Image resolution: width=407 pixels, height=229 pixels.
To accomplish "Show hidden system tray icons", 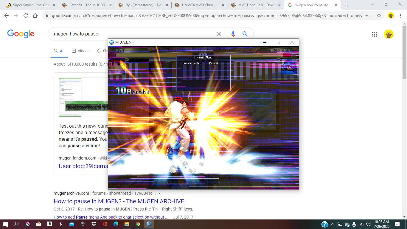I will [333, 224].
